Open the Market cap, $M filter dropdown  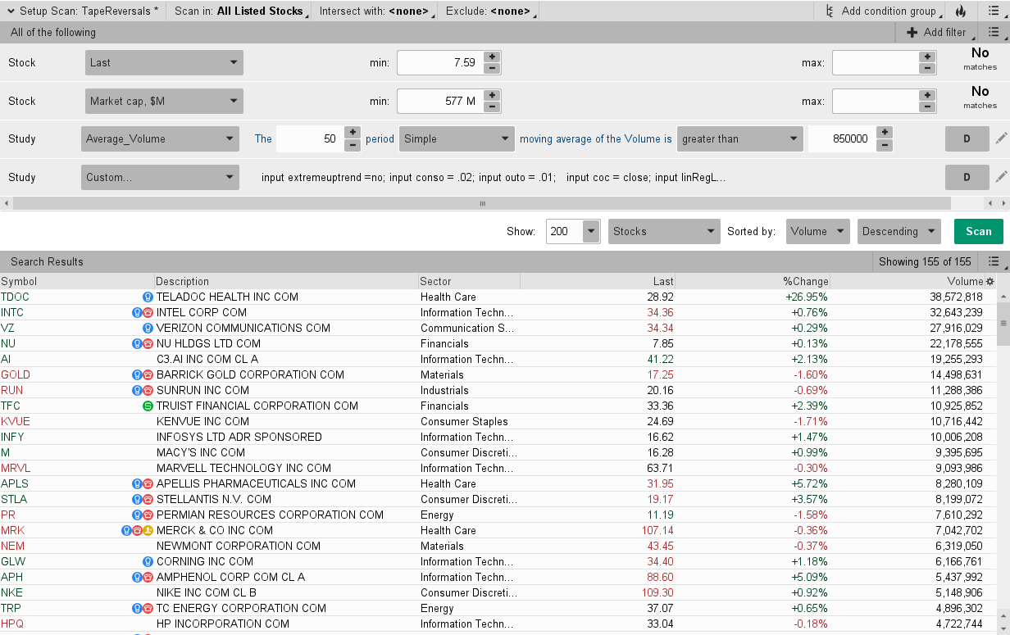(x=164, y=101)
